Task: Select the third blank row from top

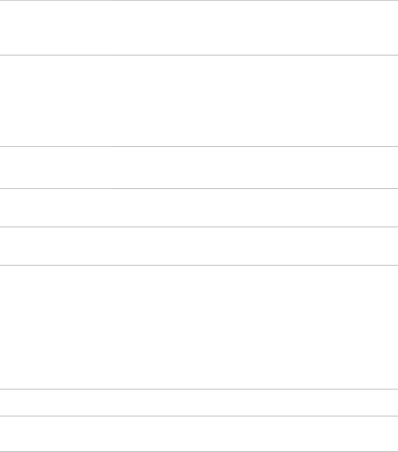Action: 199,167
